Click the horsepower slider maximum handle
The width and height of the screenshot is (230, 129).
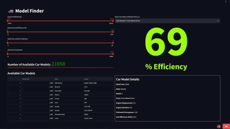[113, 54]
